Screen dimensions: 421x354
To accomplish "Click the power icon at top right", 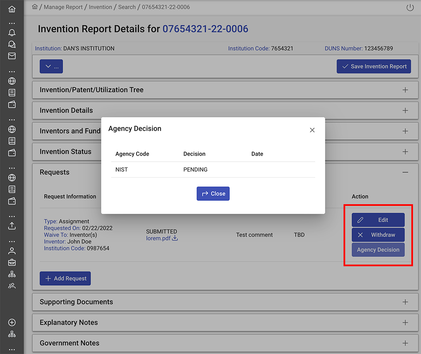I will coord(410,8).
